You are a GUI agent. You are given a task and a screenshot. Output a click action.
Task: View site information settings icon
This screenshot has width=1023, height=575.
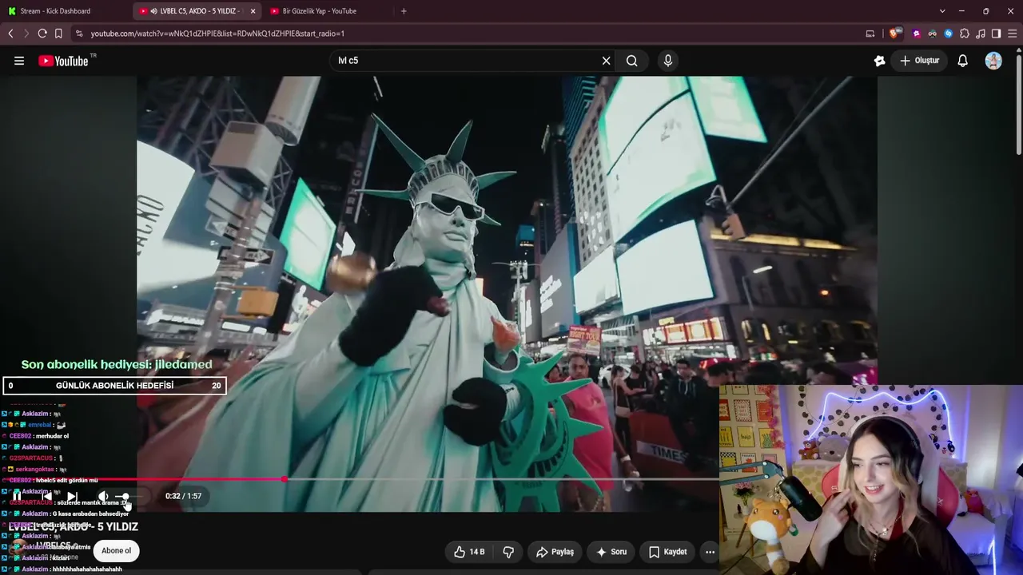pyautogui.click(x=78, y=34)
